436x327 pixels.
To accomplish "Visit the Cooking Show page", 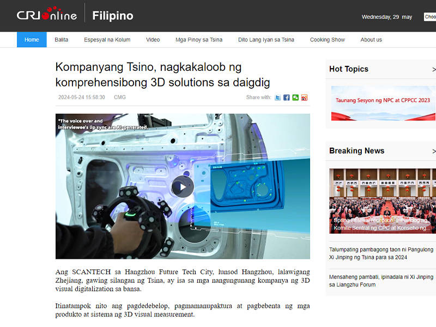I will [328, 40].
